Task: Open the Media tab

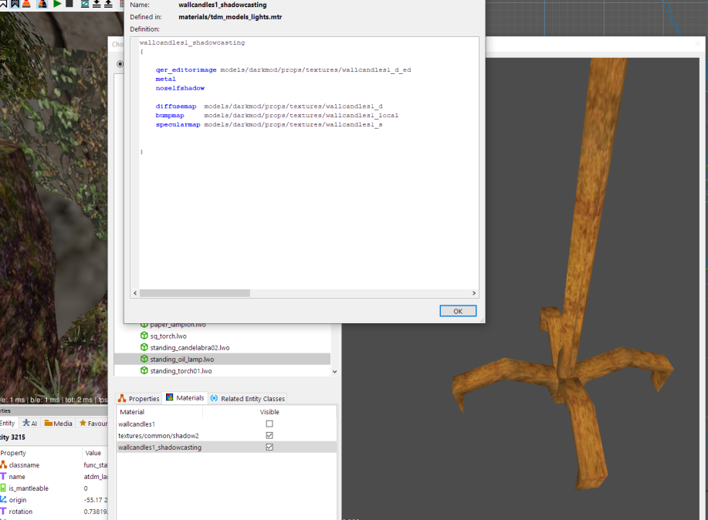Action: click(x=59, y=423)
